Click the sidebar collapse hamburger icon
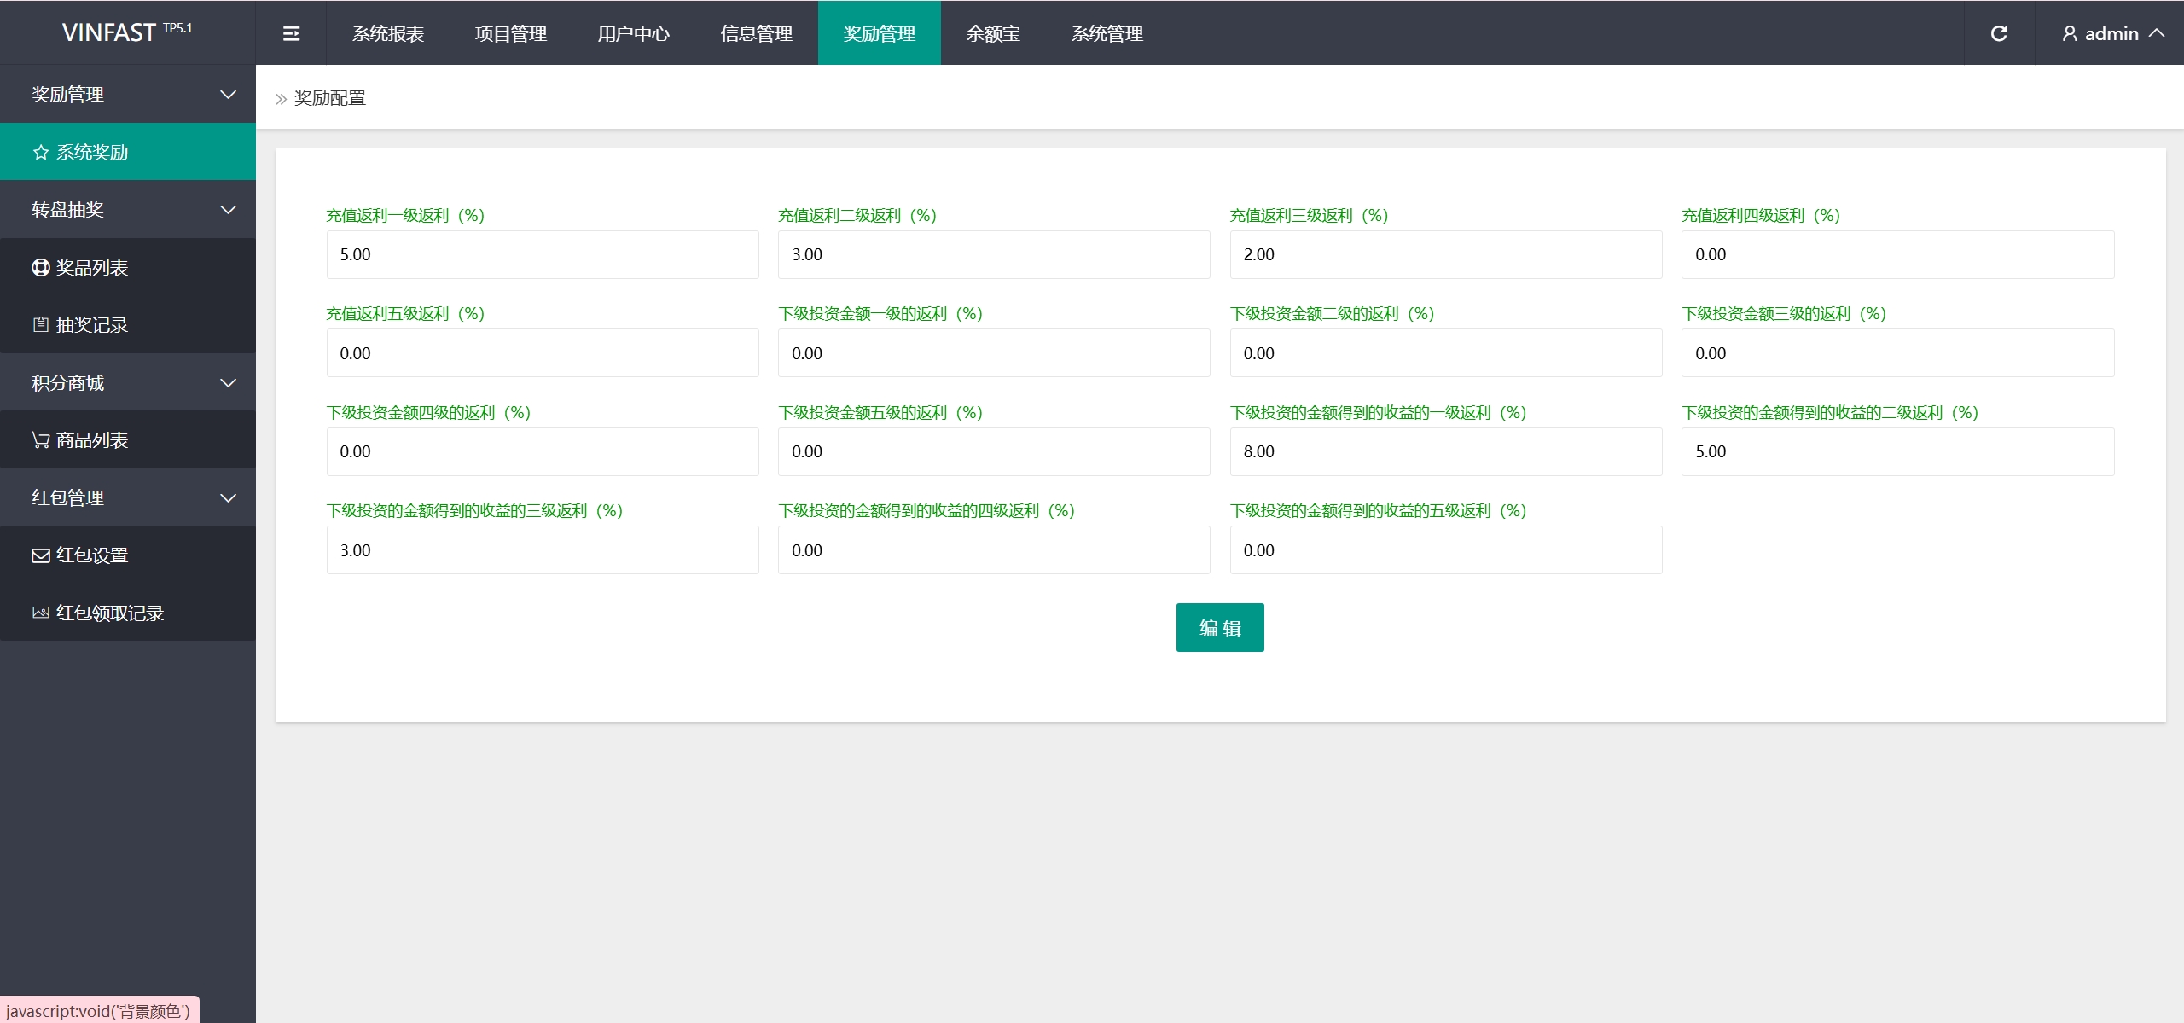 (x=291, y=33)
